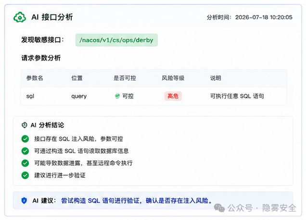
Task: Click the 可执行任意 SQL 语句 description cell
Action: 237,96
